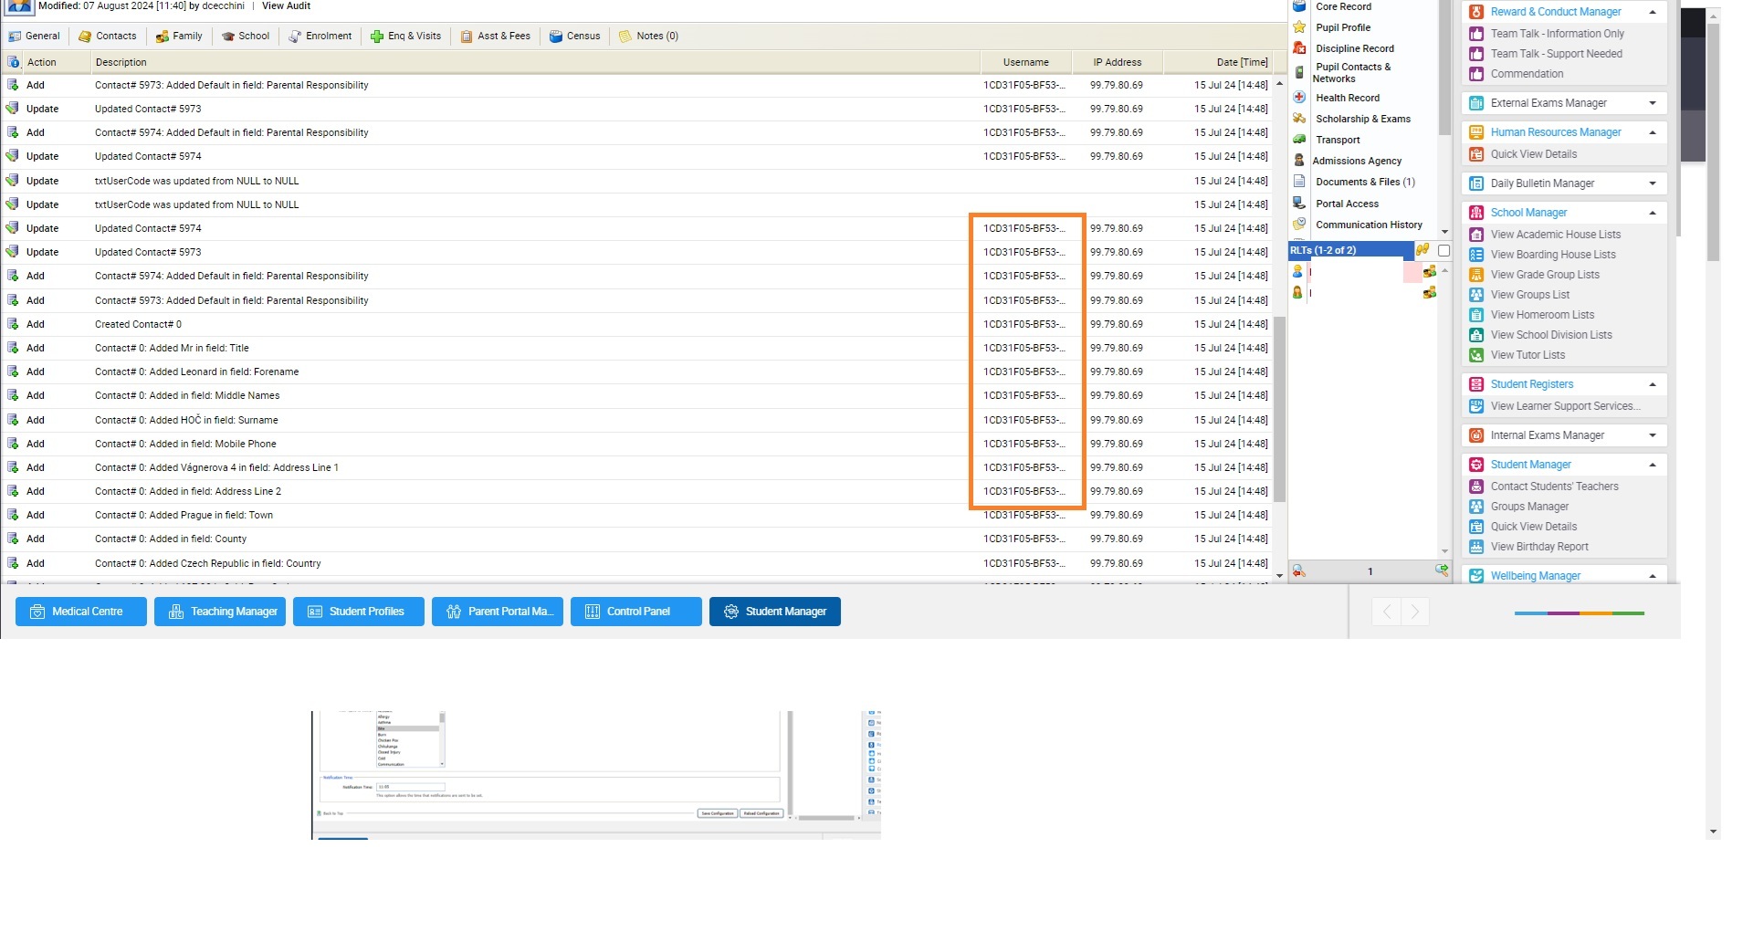Click the View Birthday Report icon
Viewport: 1753px width, 942px height.
(1476, 547)
